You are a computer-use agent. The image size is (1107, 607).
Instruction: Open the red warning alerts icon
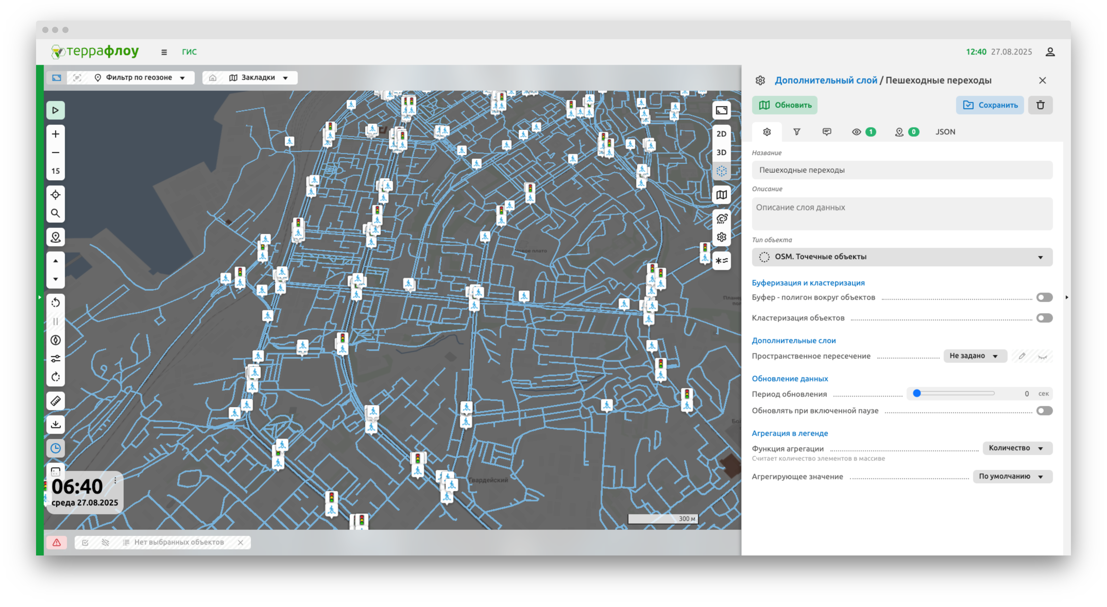[x=56, y=543]
